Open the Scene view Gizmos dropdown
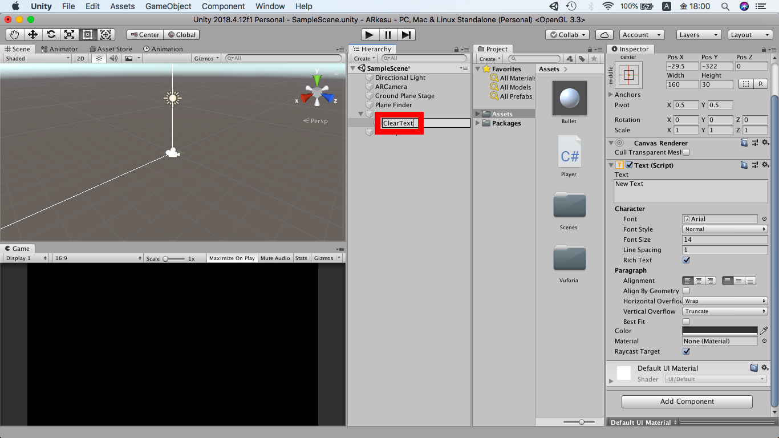779x438 pixels. (x=207, y=58)
